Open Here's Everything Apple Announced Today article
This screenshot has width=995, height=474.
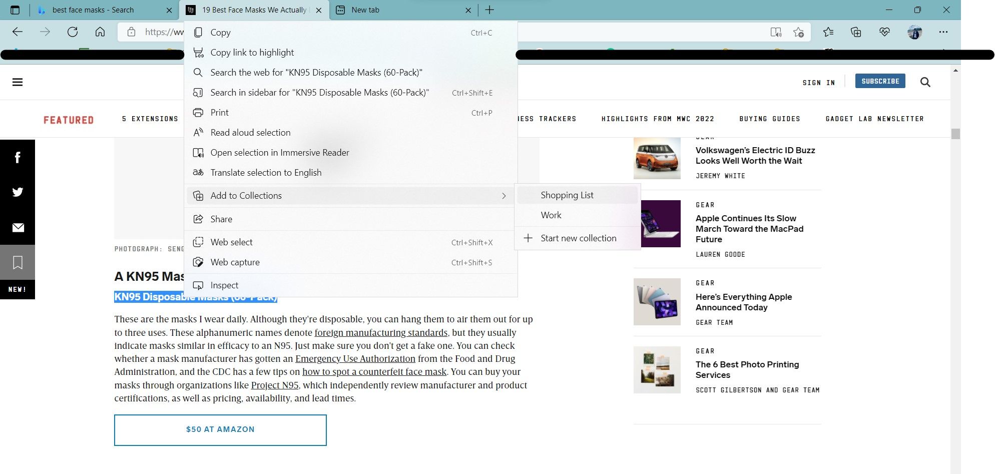tap(744, 302)
